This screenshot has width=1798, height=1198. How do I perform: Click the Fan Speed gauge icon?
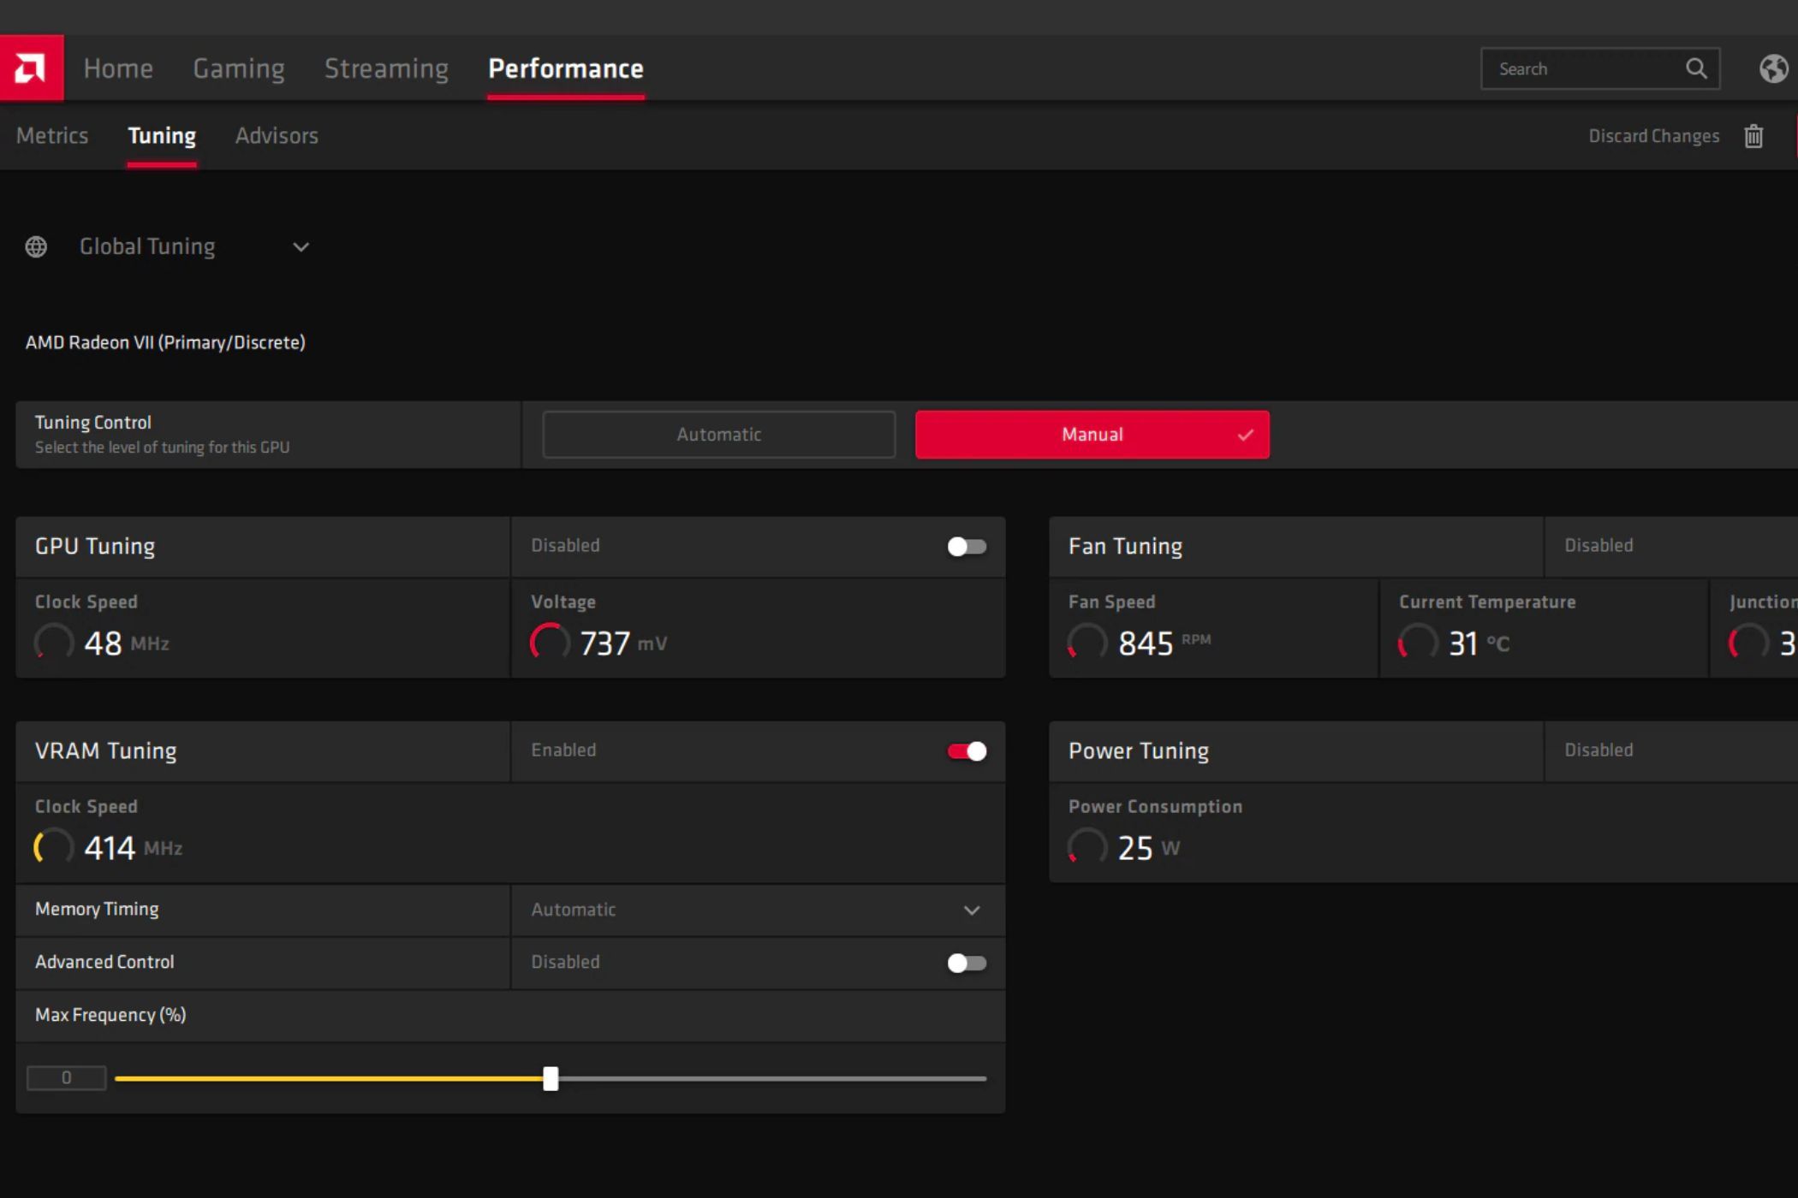[x=1087, y=642]
